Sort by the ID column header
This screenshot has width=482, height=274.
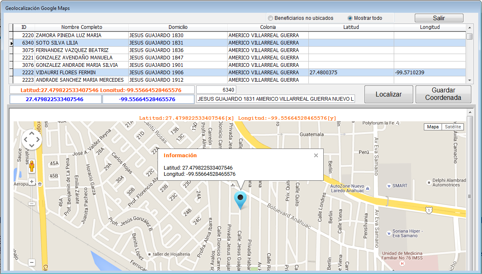click(24, 27)
